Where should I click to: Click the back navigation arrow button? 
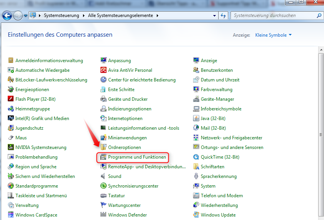pos(7,16)
